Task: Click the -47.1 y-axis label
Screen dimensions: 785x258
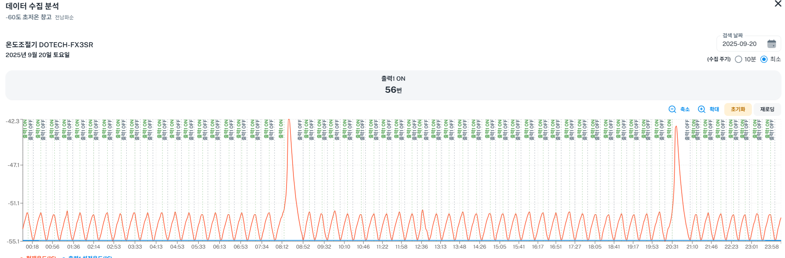Action: click(13, 165)
